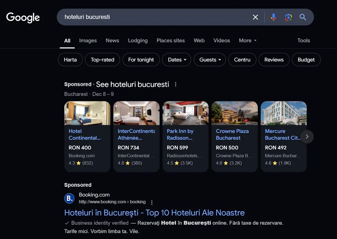Click the '4.5 (3.5K)' rating

(180, 163)
